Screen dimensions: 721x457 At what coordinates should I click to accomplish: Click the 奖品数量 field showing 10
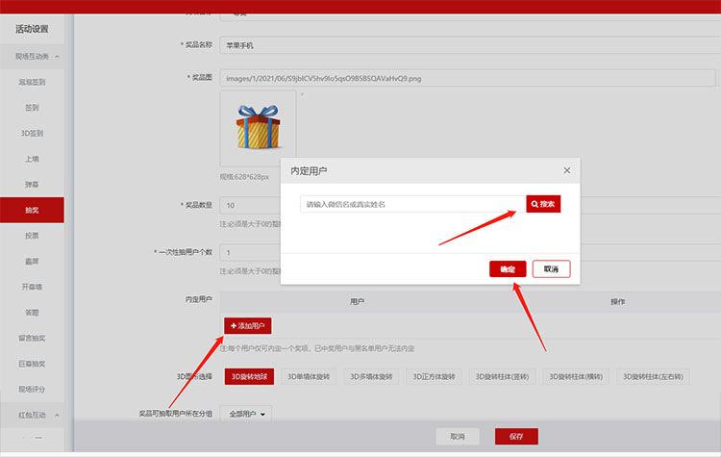[x=251, y=205]
